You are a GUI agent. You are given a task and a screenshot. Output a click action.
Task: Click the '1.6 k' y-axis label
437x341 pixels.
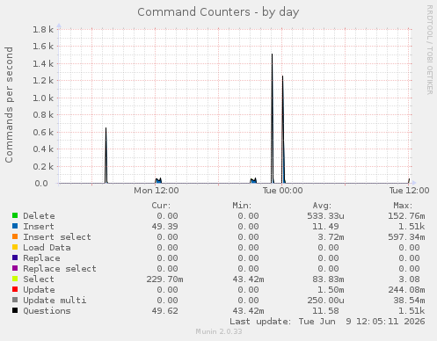coord(43,47)
